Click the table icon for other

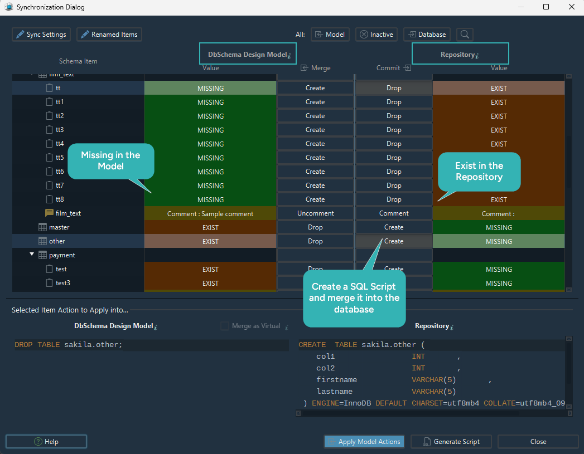[x=43, y=241]
